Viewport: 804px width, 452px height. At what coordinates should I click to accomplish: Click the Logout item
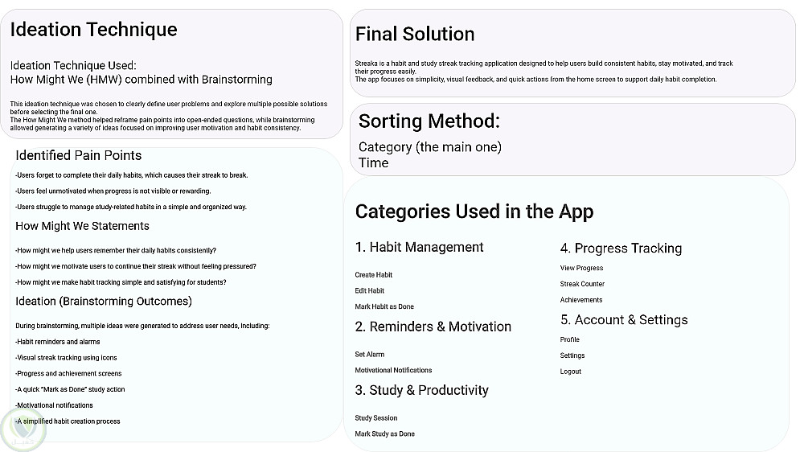571,372
